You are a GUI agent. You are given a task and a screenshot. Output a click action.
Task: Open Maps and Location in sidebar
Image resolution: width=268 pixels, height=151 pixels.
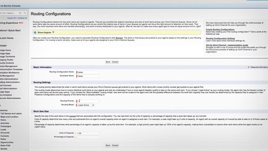point(9,117)
